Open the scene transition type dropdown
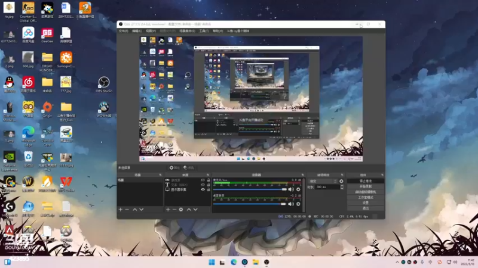478x268 pixels. coord(323,181)
